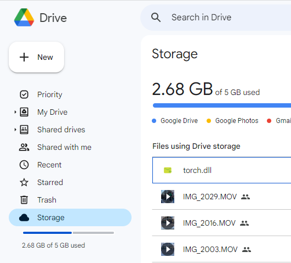
Task: Click shared people icon next to IMG_2003.MOV
Action: pos(247,249)
